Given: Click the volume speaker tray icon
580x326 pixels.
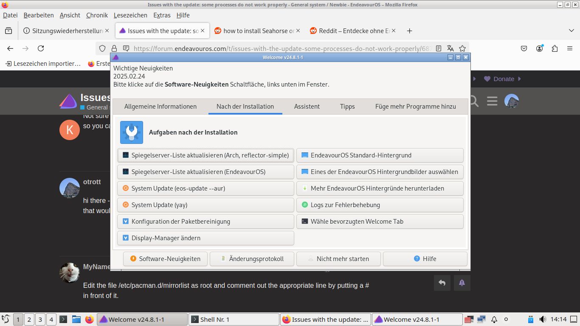Looking at the screenshot, I should pyautogui.click(x=542, y=319).
